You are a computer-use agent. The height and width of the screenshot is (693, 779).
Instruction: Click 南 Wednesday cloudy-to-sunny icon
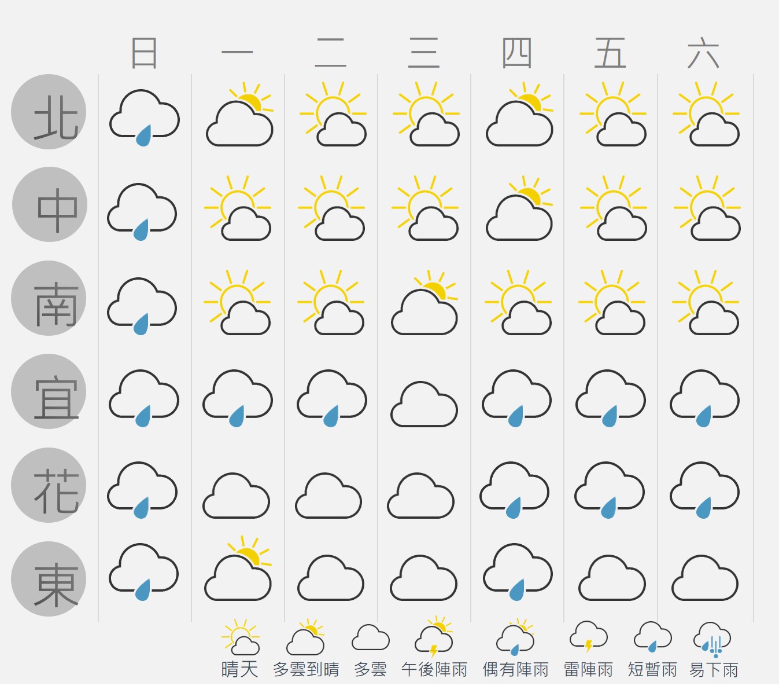tap(424, 303)
